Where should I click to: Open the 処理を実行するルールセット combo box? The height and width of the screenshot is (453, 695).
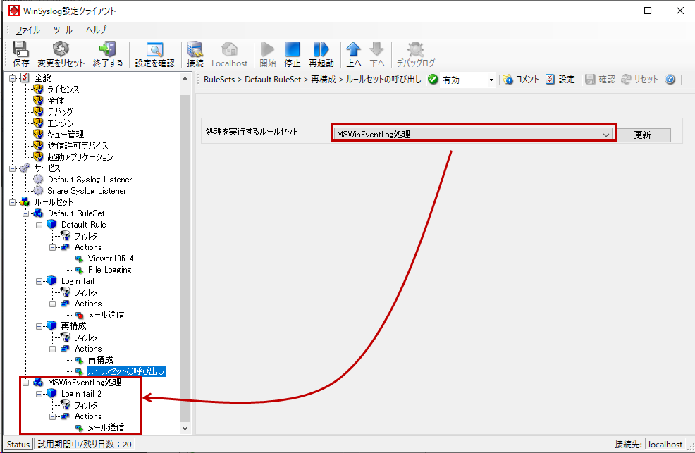pos(474,134)
